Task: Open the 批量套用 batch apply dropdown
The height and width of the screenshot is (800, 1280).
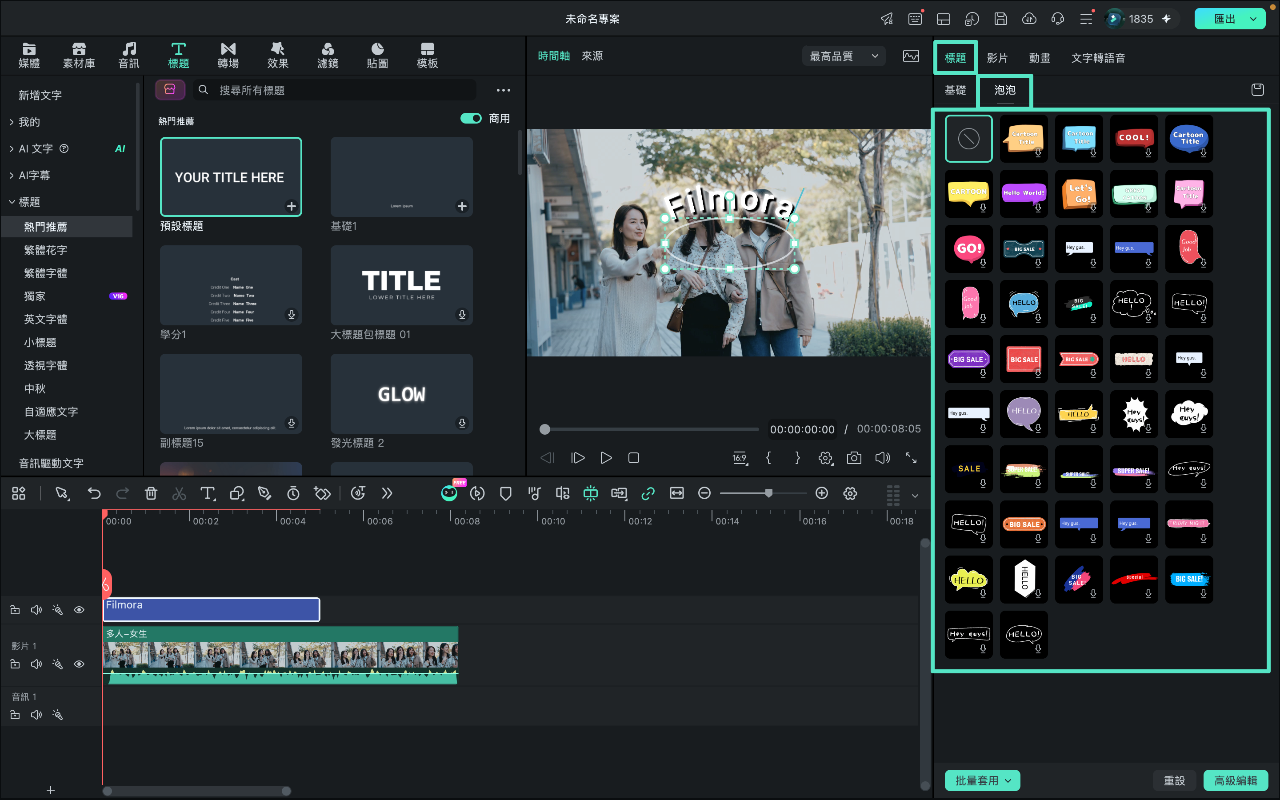Action: (982, 780)
